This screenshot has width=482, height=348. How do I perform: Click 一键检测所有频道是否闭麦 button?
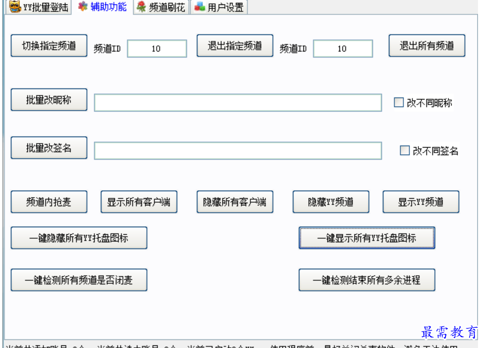(79, 280)
